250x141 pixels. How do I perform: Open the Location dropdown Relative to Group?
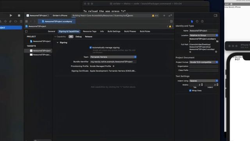pyautogui.click(x=204, y=35)
